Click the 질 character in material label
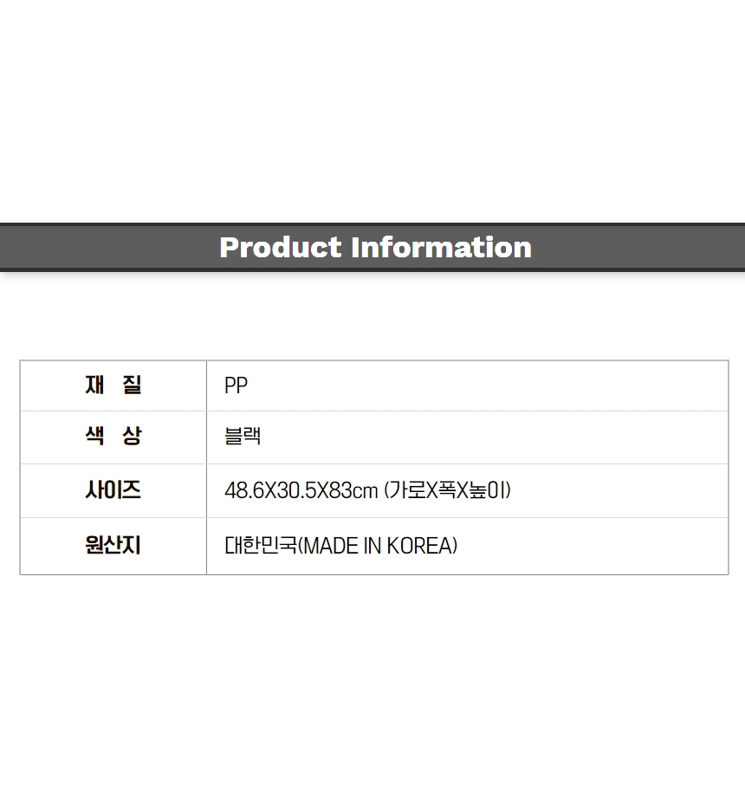Screen dimensions: 745x797 click(x=132, y=385)
